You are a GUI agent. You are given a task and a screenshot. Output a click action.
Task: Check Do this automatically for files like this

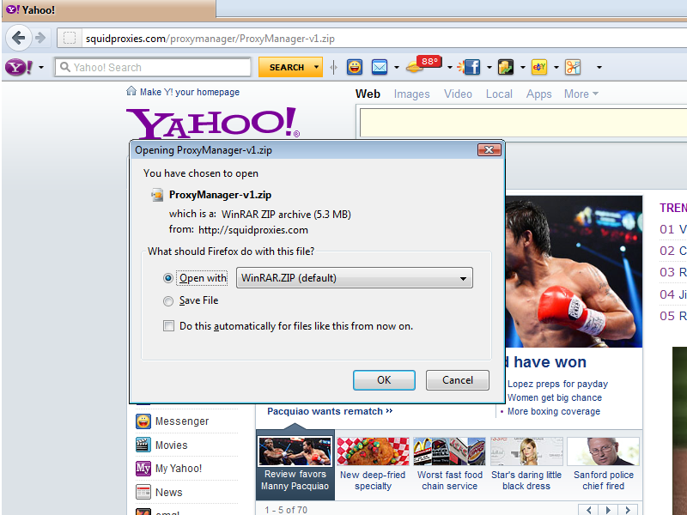(x=168, y=326)
